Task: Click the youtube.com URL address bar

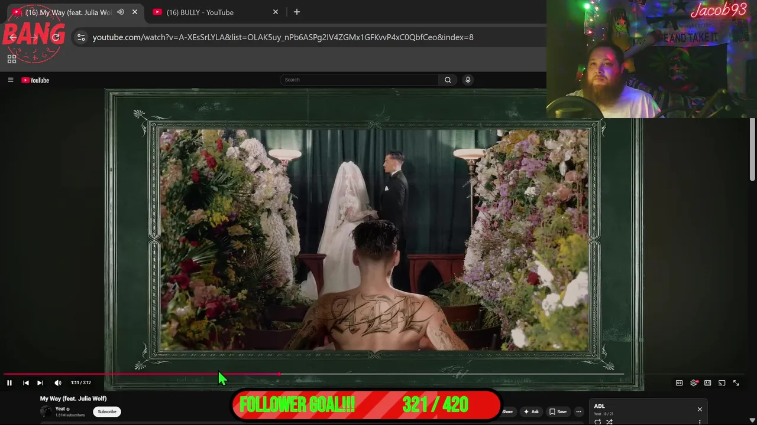Action: (x=283, y=37)
